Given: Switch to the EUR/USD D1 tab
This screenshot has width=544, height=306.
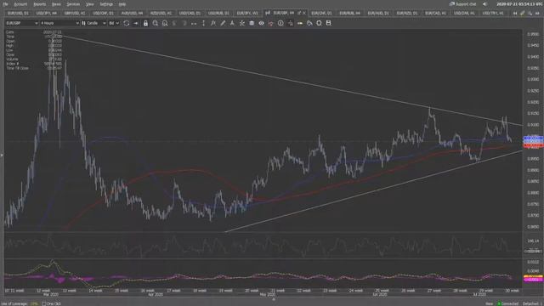Looking at the screenshot, I should (x=18, y=14).
